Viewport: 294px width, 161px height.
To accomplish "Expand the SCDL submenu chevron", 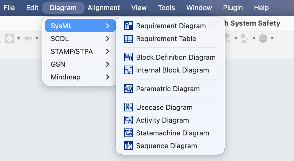I will (108, 39).
